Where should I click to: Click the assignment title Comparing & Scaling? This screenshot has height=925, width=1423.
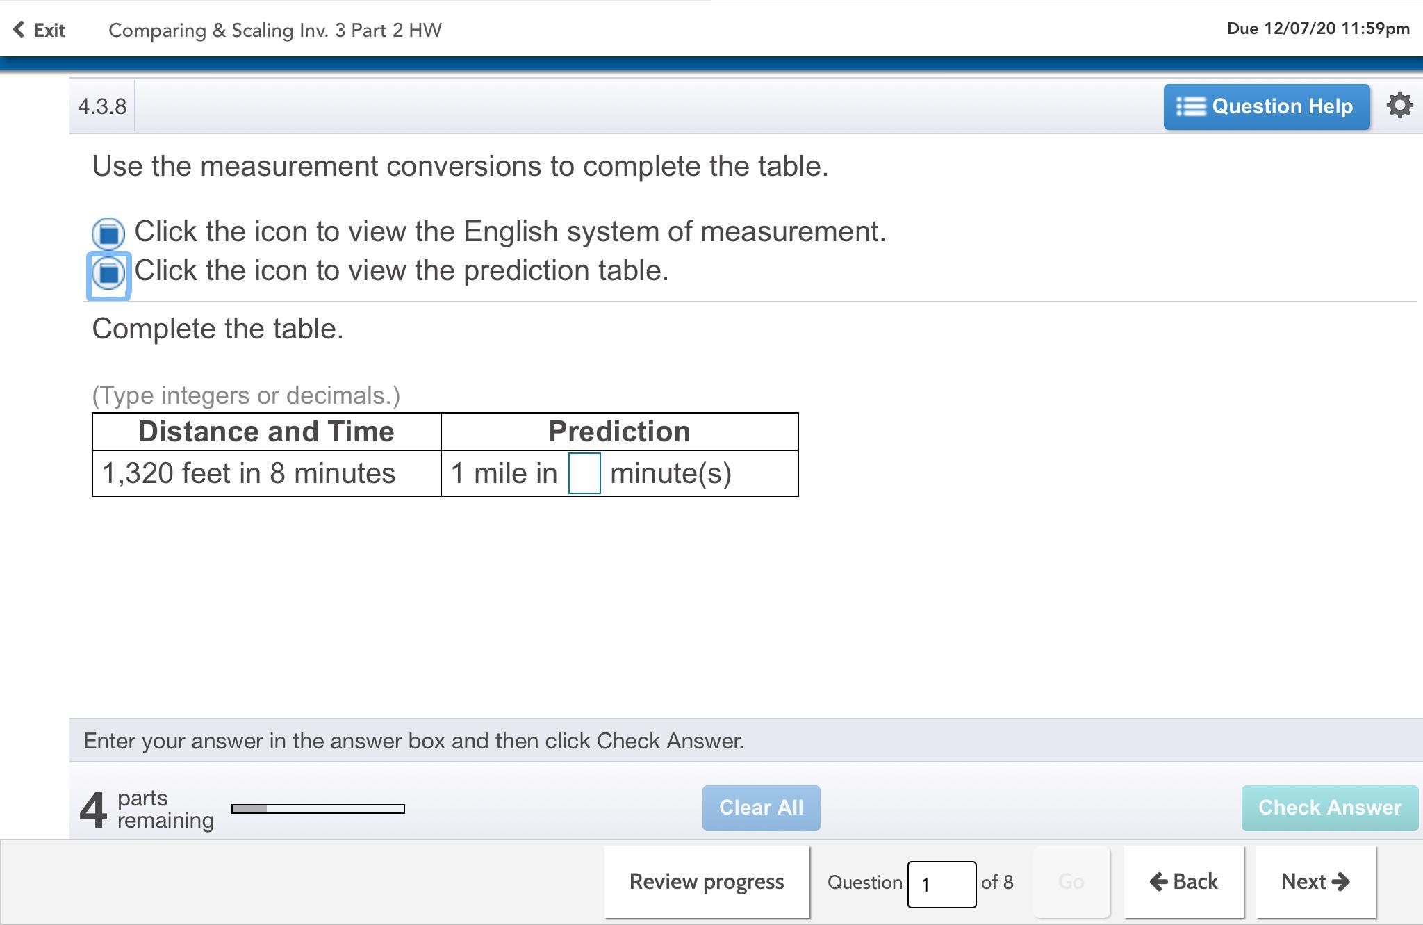(274, 30)
